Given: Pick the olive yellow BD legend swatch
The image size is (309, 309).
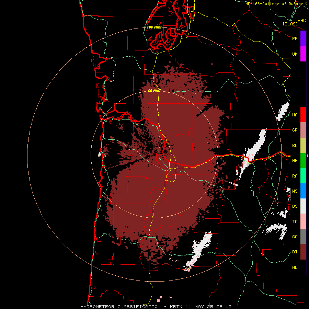Looking at the screenshot, I should click(303, 145).
